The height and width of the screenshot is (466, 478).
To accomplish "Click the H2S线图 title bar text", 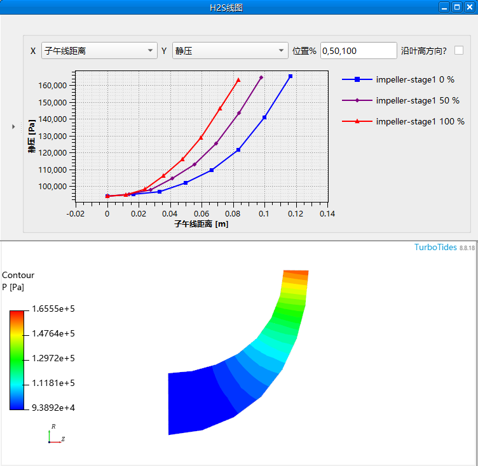I will [x=226, y=8].
